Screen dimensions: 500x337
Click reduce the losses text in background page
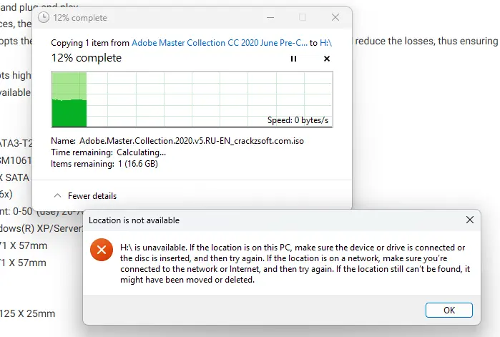[394, 41]
